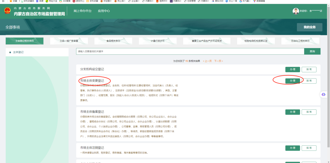This screenshot has height=163, width=330.
Task: Click the floating assistant robot icon
Action: point(323,94)
